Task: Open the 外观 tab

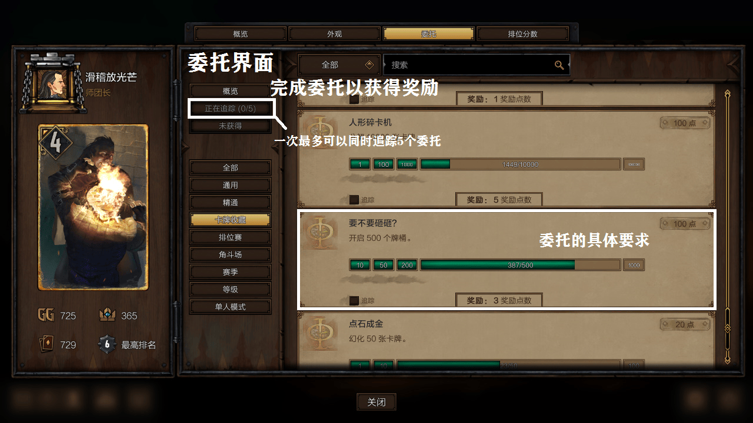Action: tap(334, 34)
